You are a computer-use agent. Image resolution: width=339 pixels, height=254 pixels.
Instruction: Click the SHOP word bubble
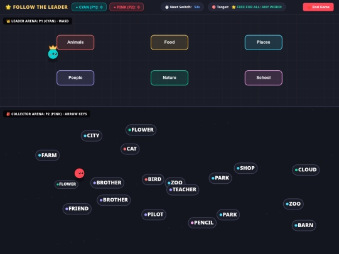246,168
